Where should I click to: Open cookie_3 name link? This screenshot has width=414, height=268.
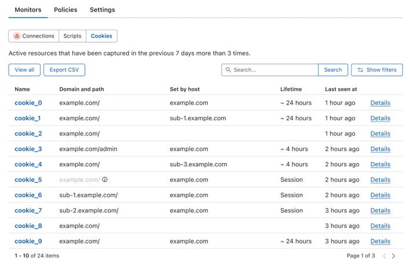pos(28,149)
